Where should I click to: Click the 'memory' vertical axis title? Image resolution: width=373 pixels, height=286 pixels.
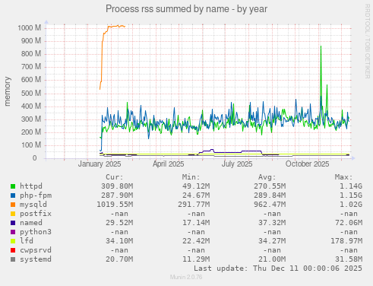[7, 91]
